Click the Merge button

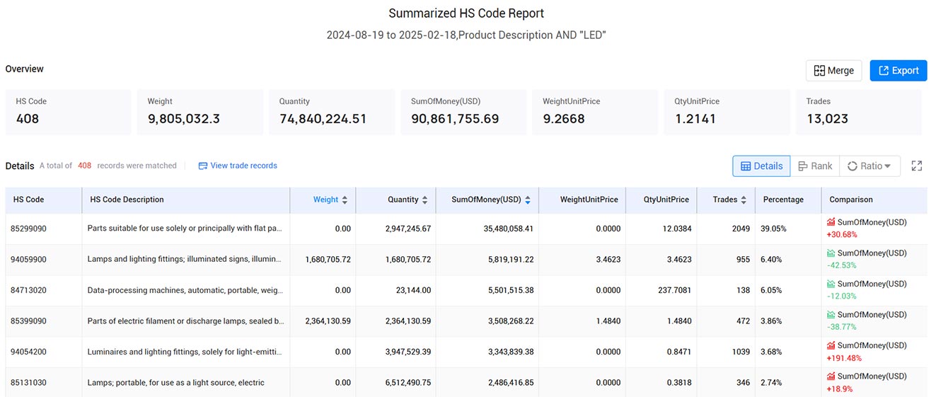(x=833, y=70)
